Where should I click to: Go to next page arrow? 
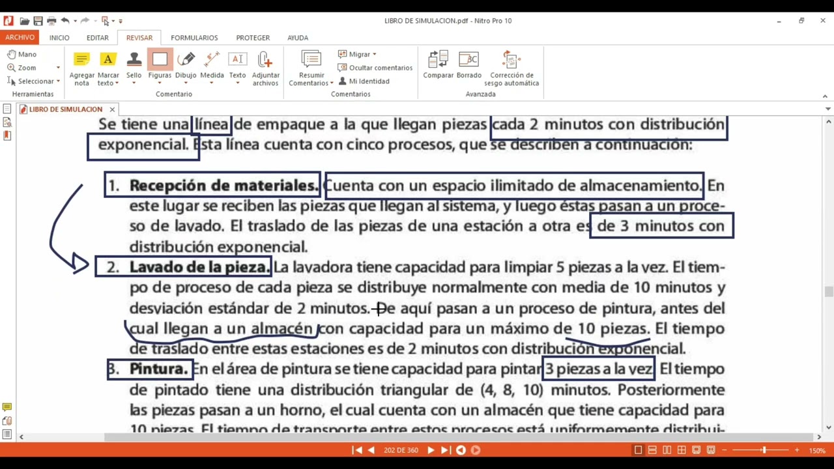click(x=431, y=450)
